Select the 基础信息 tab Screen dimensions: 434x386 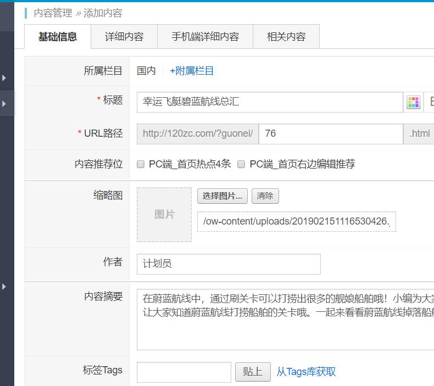click(58, 37)
